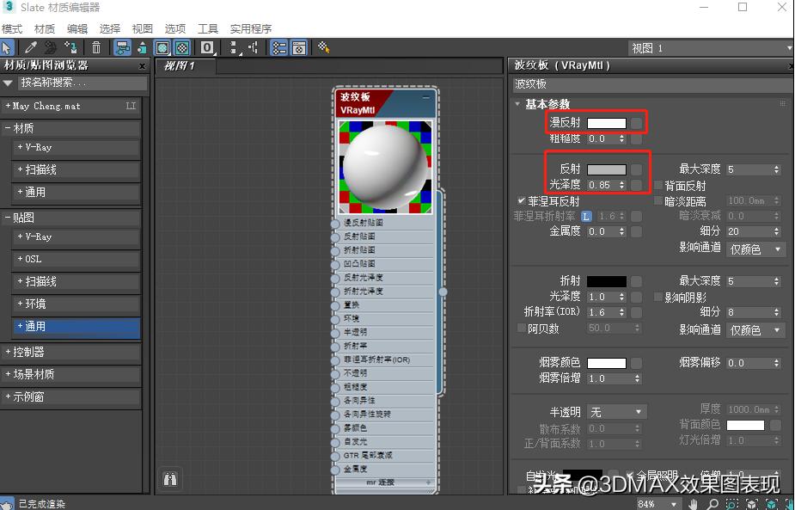Open the 影响通道 仅颜色 dropdown

click(x=753, y=249)
